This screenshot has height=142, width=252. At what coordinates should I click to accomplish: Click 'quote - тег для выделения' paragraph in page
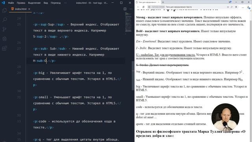[171, 124]
